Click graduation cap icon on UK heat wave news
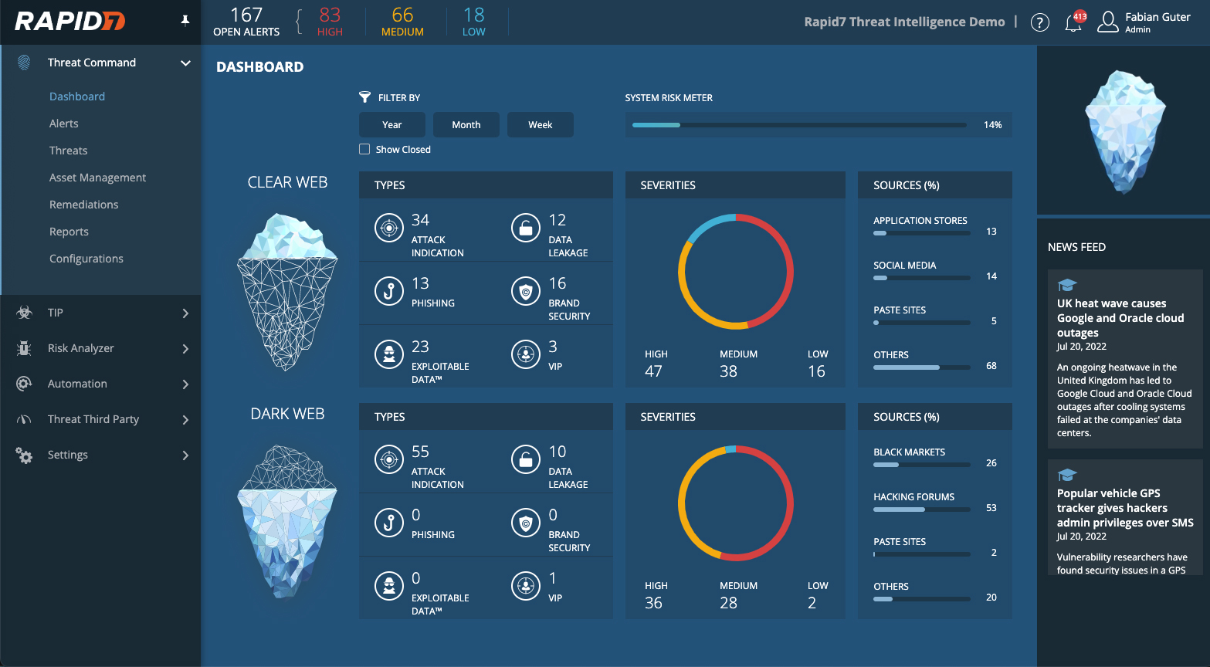Viewport: 1210px width, 667px height. (1067, 285)
